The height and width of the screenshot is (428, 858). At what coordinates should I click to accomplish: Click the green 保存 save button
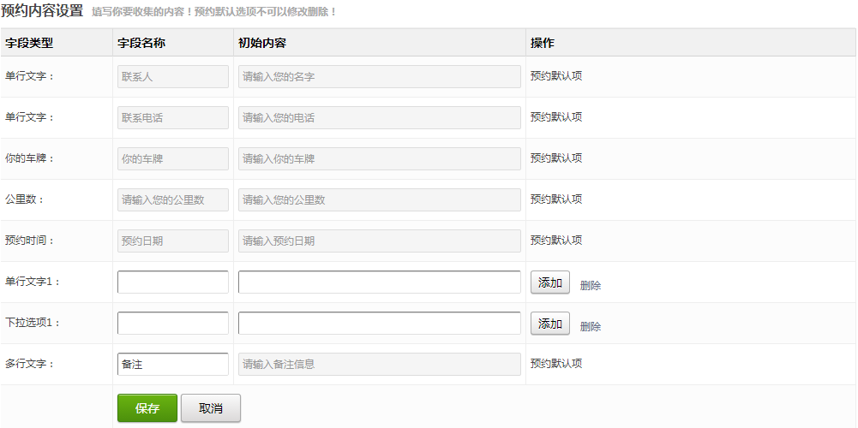point(147,408)
